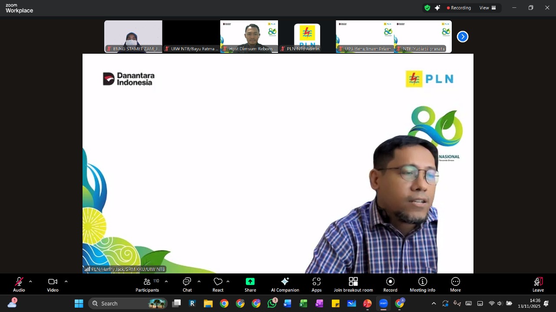Select the Host Dimsum Reborn video thumbnail

click(x=249, y=36)
